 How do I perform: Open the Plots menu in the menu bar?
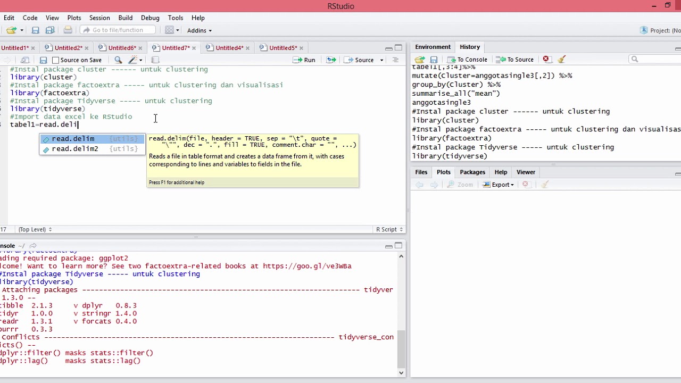click(74, 18)
